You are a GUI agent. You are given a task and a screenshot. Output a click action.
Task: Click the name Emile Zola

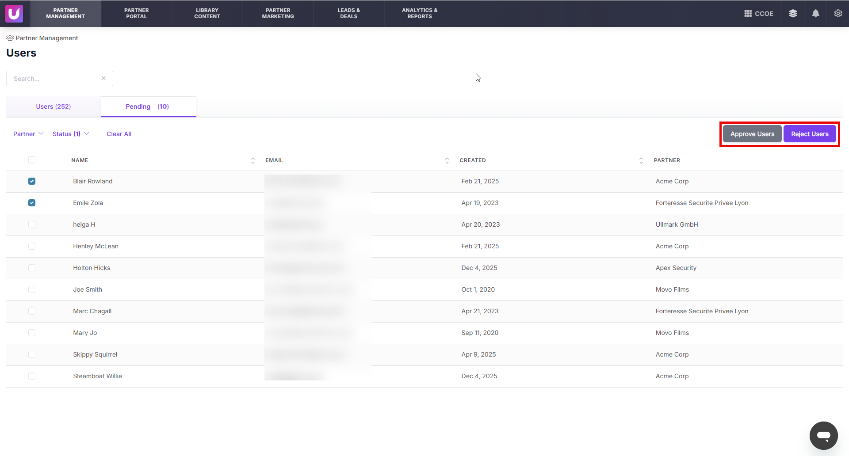point(88,203)
